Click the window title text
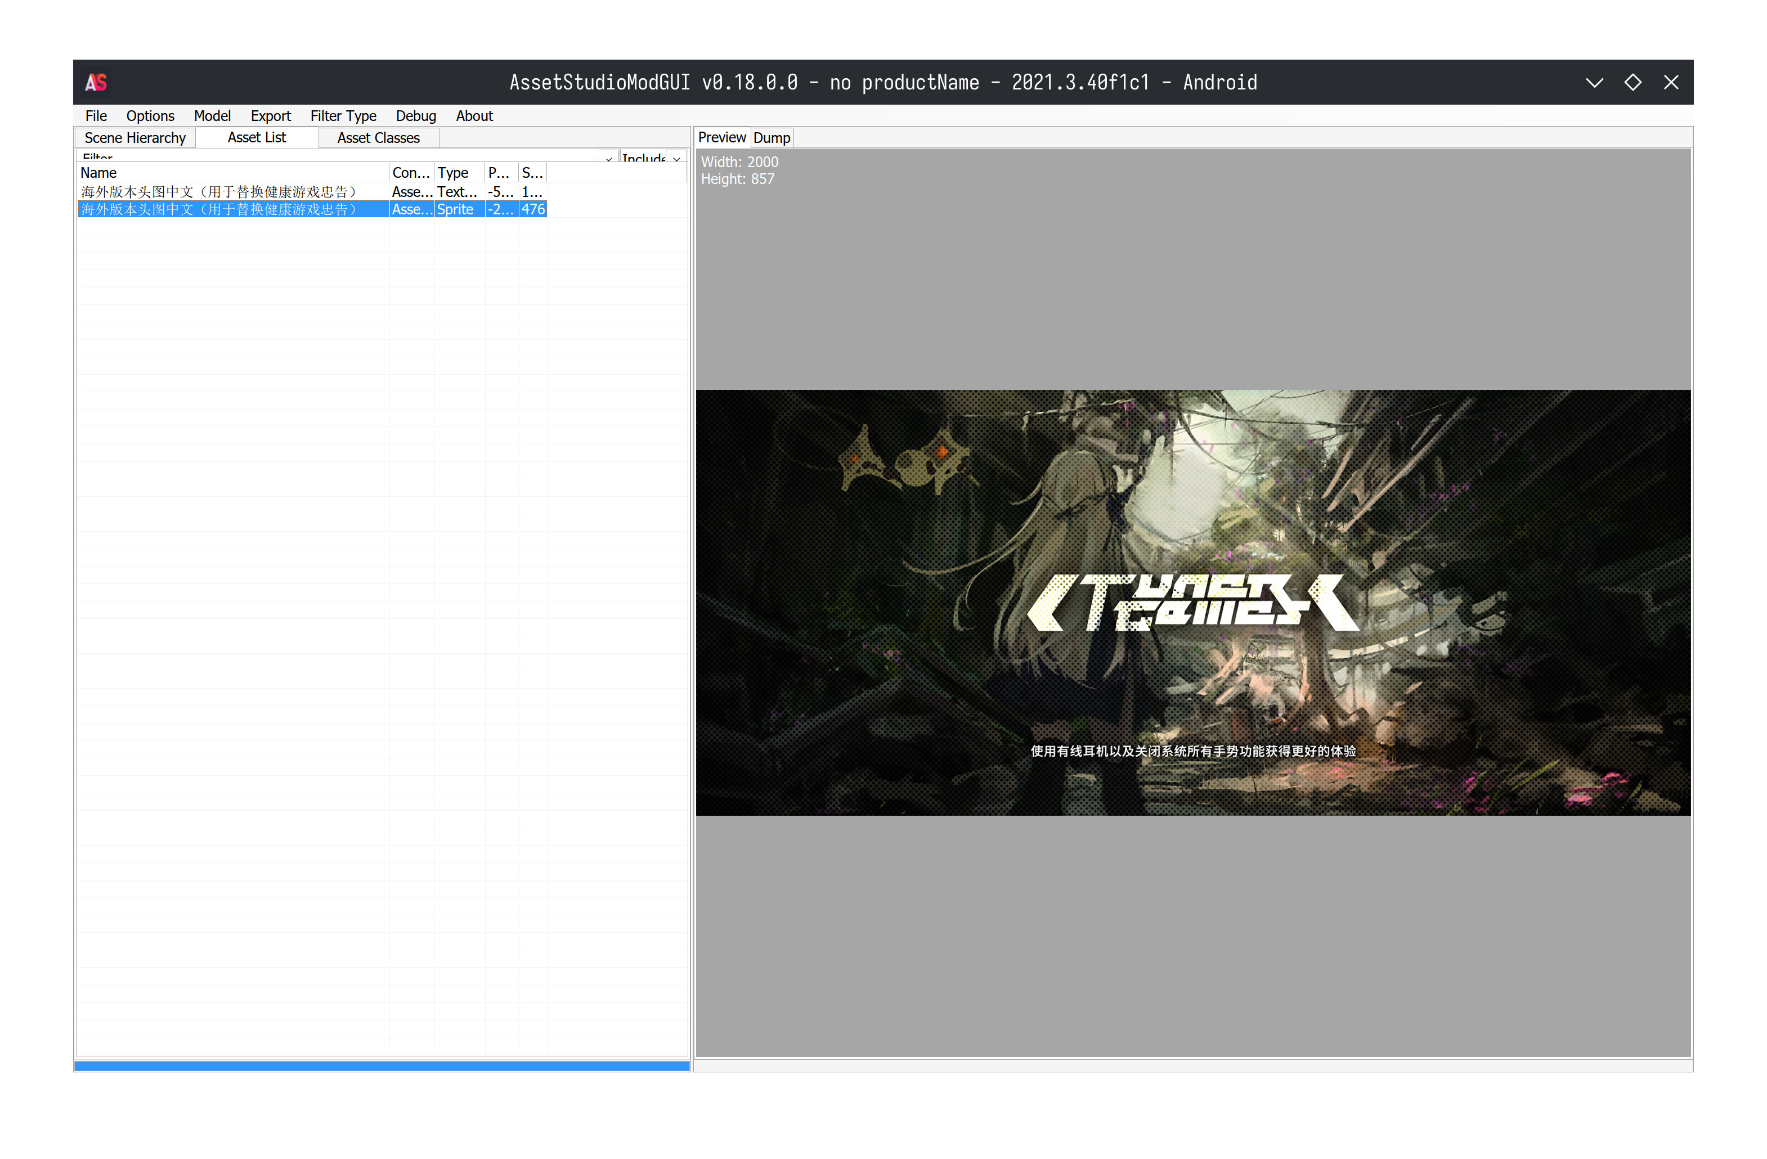Viewport: 1767px width, 1159px height. point(883,82)
